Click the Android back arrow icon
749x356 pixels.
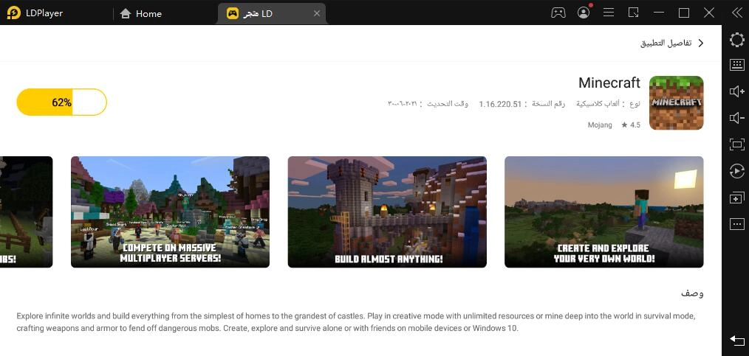tap(737, 340)
